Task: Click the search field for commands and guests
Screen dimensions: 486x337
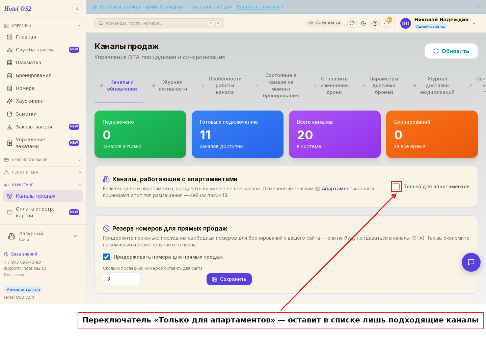Action: pyautogui.click(x=159, y=23)
